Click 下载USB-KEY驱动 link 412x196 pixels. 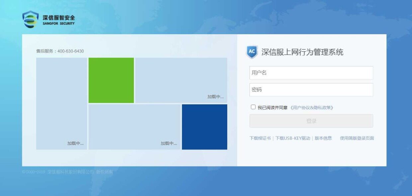click(x=293, y=138)
